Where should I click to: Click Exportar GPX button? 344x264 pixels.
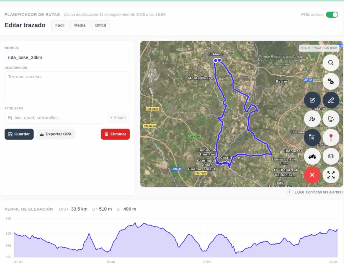point(56,134)
